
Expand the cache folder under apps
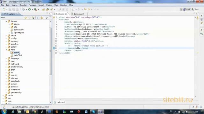click(6, 35)
